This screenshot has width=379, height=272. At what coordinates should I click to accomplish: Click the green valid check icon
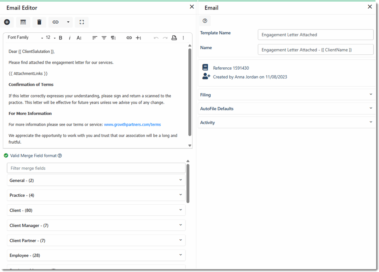coord(6,155)
